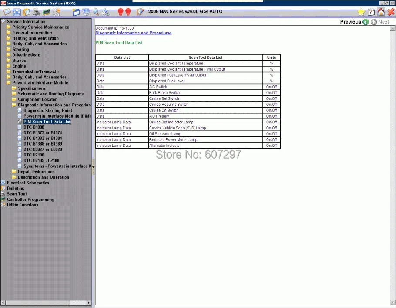Click the green Previous arrow button
Image resolution: width=396 pixels, height=308 pixels.
366,22
